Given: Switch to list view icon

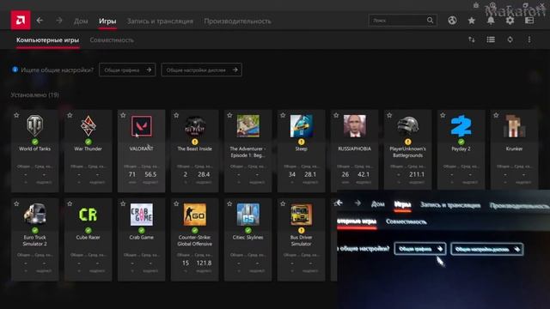Looking at the screenshot, I should [x=491, y=39].
